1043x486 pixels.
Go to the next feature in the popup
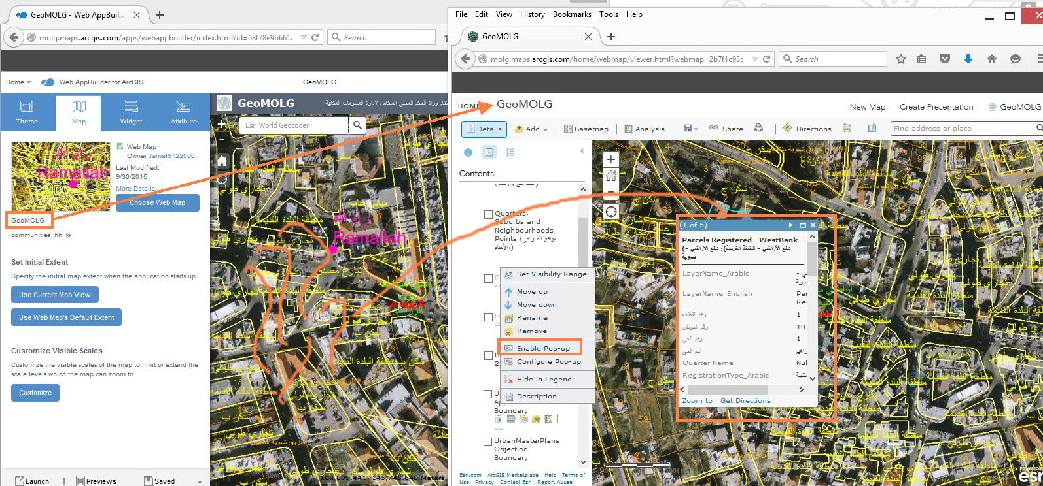[791, 225]
